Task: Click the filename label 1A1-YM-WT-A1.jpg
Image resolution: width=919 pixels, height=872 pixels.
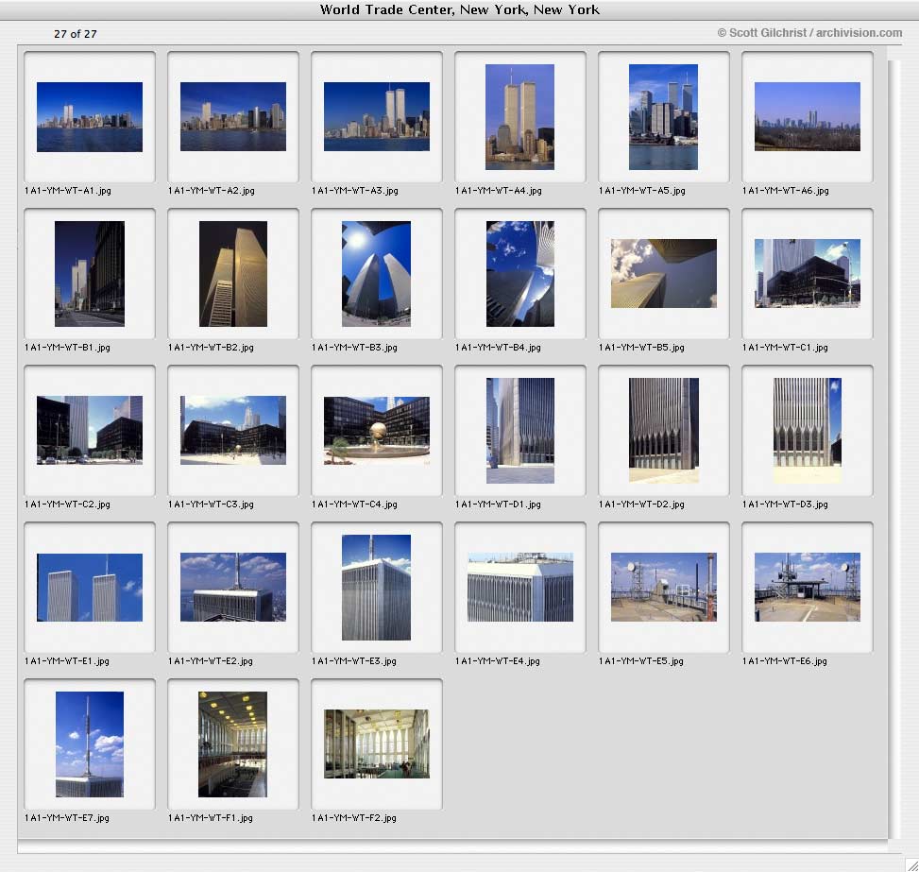Action: 68,191
